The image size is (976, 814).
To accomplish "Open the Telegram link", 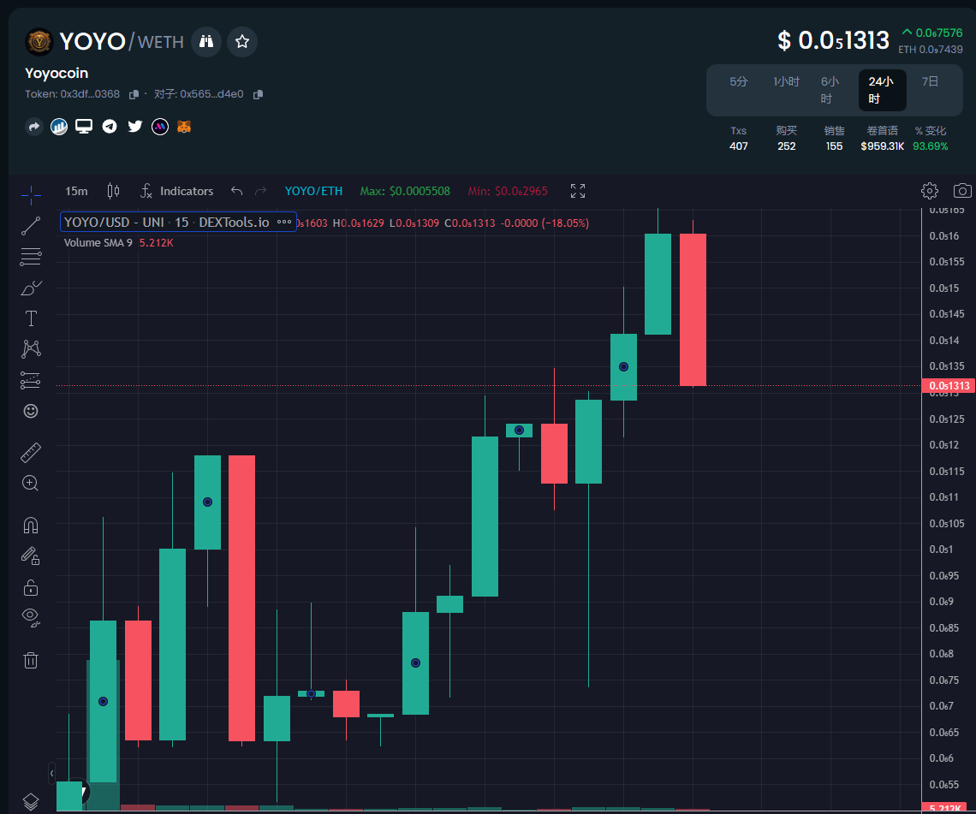I will click(110, 127).
